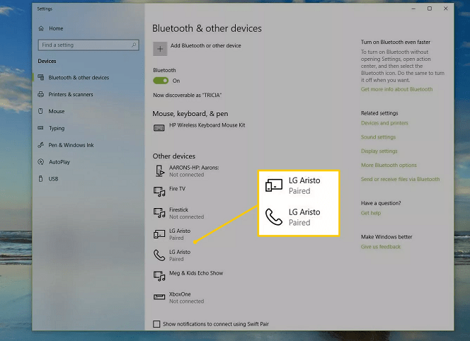470x341 pixels.
Task: Select the Firestick device name
Action: pyautogui.click(x=178, y=209)
